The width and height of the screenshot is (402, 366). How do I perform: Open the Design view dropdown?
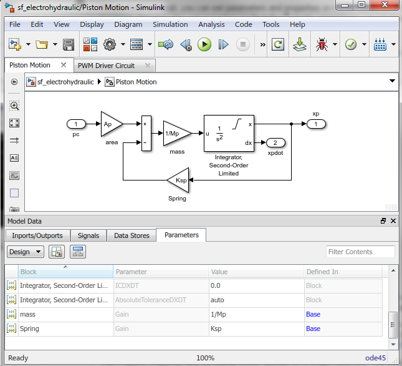(25, 252)
